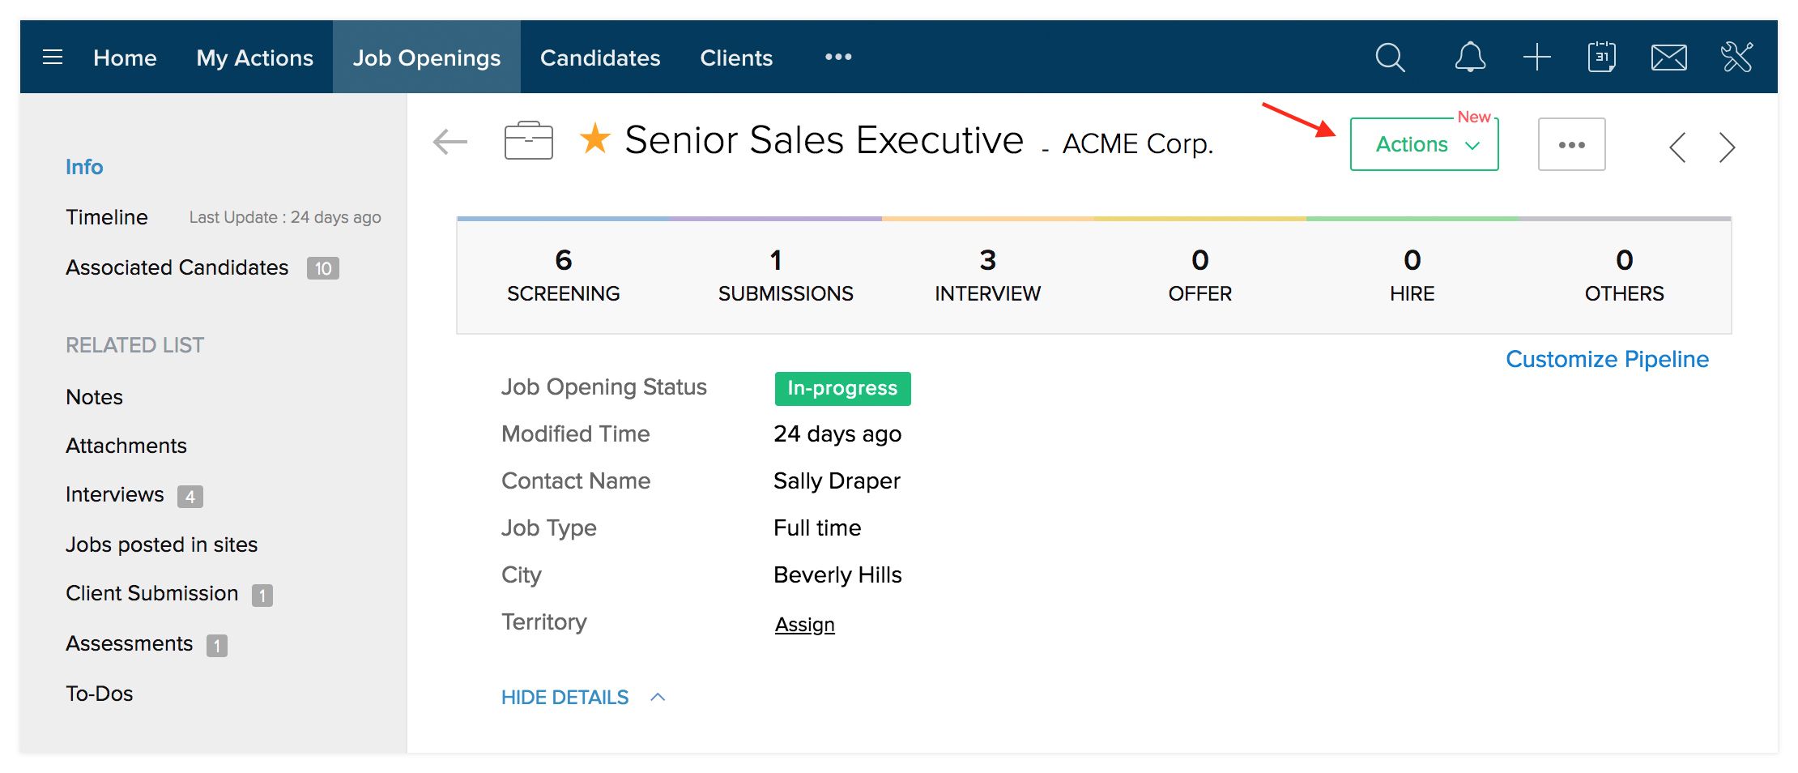Go back using the left arrow
Screen dimensions: 1798x773
point(450,143)
